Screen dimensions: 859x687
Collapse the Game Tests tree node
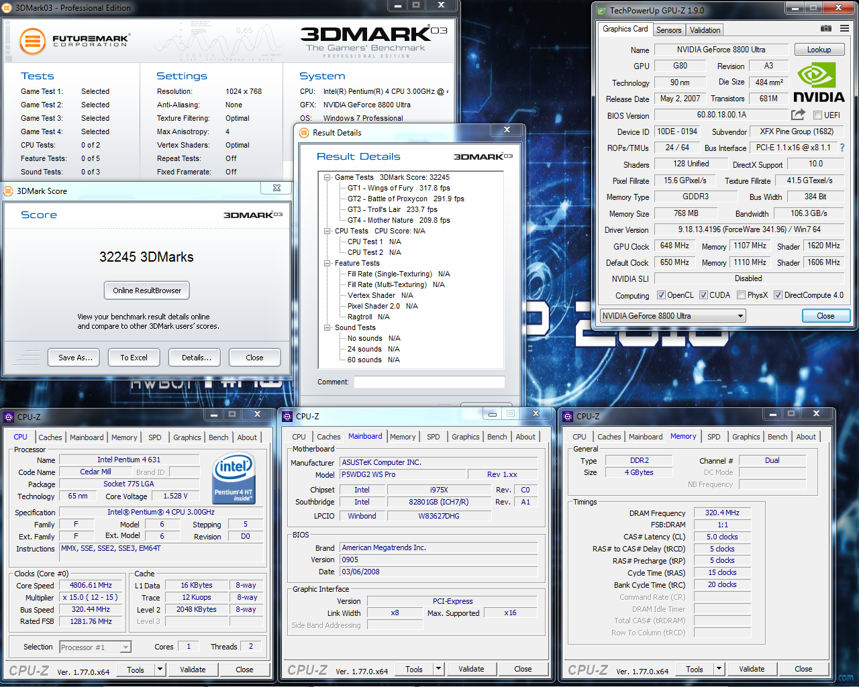[327, 178]
